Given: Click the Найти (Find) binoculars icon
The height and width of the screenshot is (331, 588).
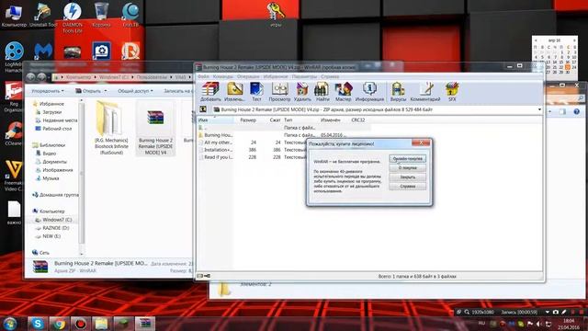Looking at the screenshot, I should [x=322, y=92].
